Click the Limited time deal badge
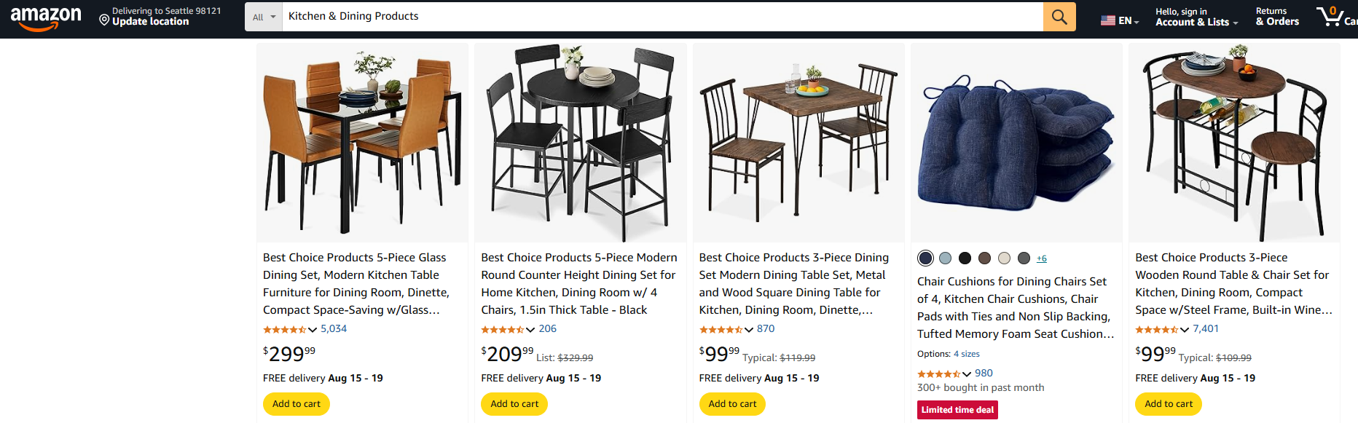1358x423 pixels. click(x=957, y=409)
